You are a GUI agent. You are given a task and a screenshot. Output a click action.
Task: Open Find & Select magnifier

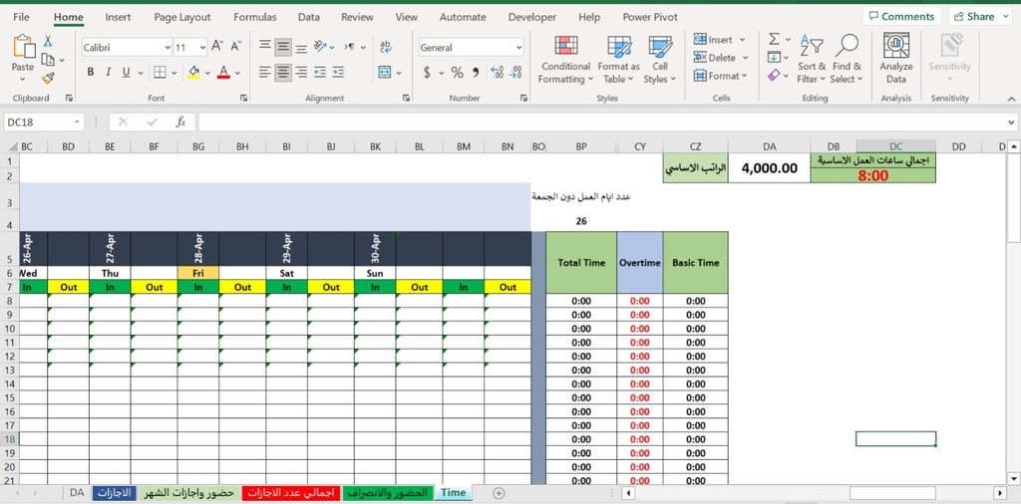pos(847,60)
